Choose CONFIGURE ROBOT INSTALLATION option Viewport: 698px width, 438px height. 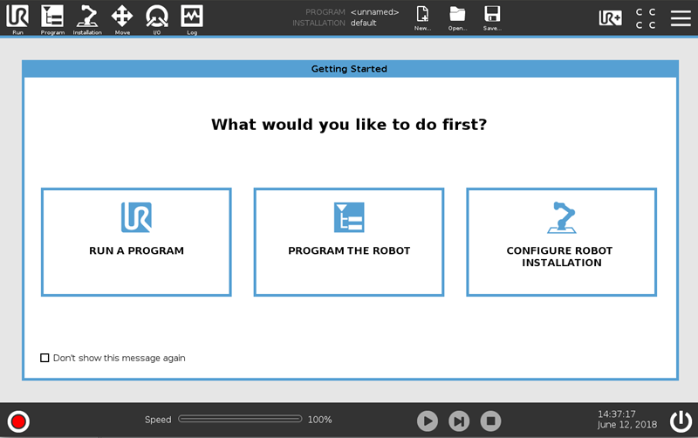tap(561, 243)
